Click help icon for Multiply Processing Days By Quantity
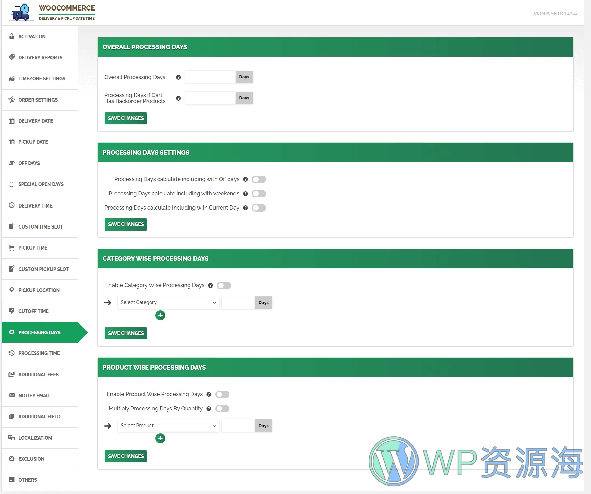The height and width of the screenshot is (494, 591). tap(209, 409)
